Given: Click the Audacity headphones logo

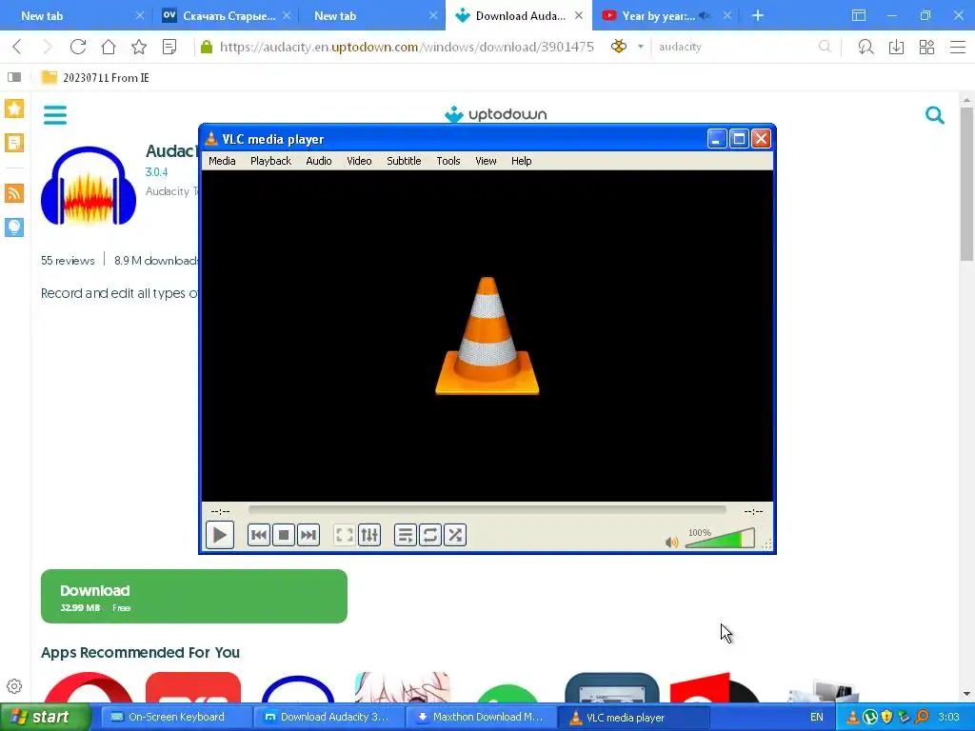Looking at the screenshot, I should click(89, 186).
